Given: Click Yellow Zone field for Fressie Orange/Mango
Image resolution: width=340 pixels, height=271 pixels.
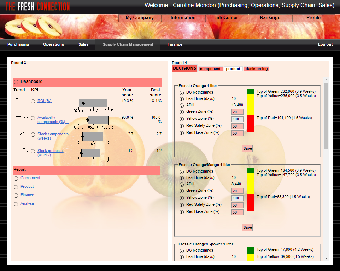Looking at the screenshot, I should [238, 198].
